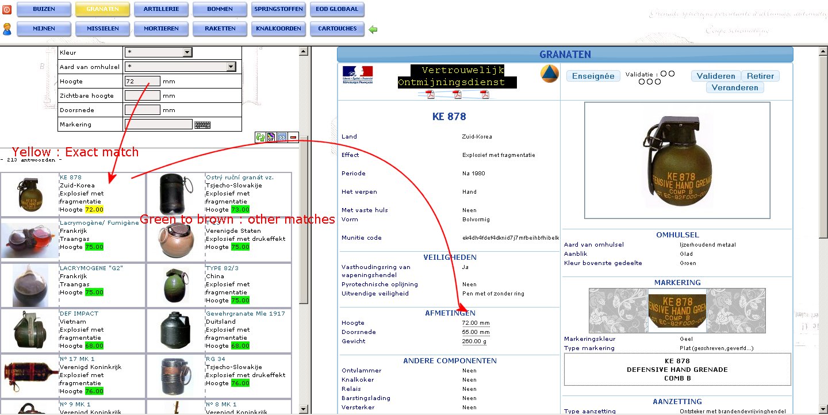Click the green back arrow after CARTOUCHES
The image size is (828, 415).
373,29
